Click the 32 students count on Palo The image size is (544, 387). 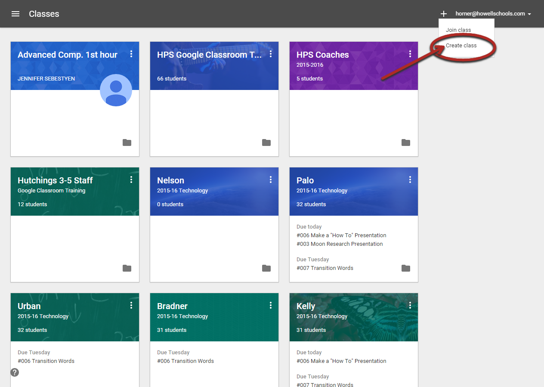tap(311, 204)
